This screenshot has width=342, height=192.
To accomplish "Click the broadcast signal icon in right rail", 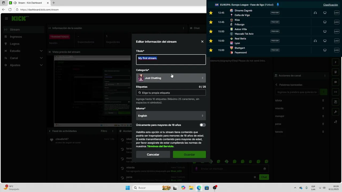I will (x=336, y=92).
